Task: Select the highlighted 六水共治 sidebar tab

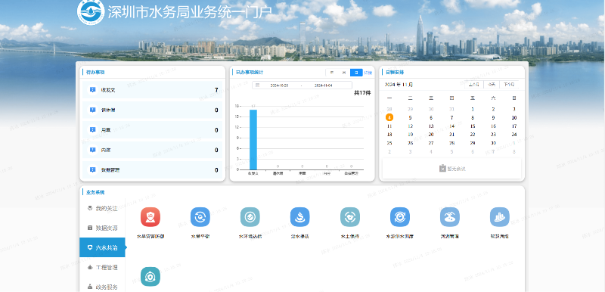Action: pyautogui.click(x=102, y=247)
